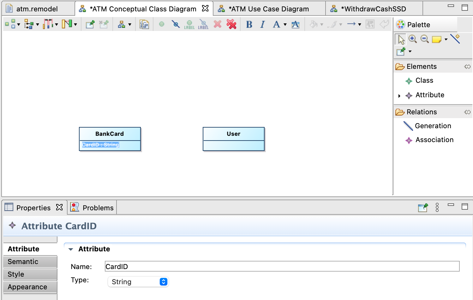Switch to the ATM Use Case Diagram tab
This screenshot has width=473, height=300.
(x=268, y=9)
